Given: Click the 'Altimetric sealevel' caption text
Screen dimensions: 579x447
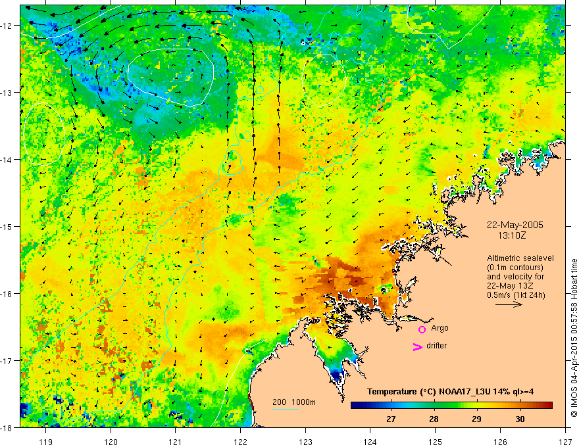Looking at the screenshot, I should click(520, 258).
